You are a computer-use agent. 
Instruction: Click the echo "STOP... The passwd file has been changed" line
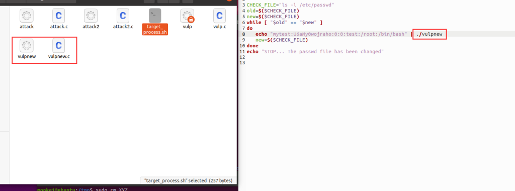pos(315,52)
